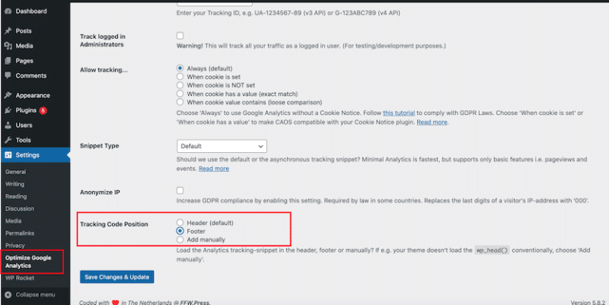Open Comments speech bubble icon
Image resolution: width=609 pixels, height=305 pixels.
tap(8, 76)
